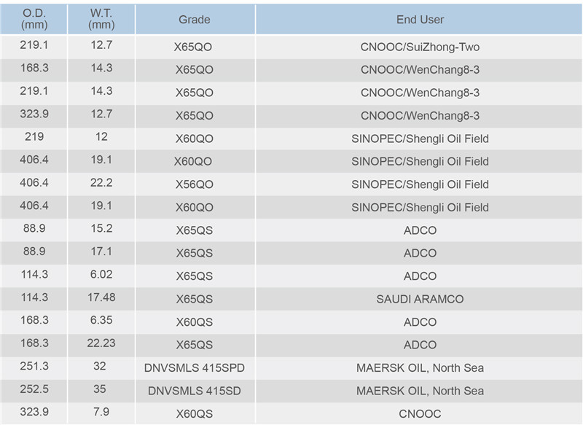This screenshot has width=583, height=425.
Task: Select the SAUDI ARAMCO cell
Action: point(419,299)
